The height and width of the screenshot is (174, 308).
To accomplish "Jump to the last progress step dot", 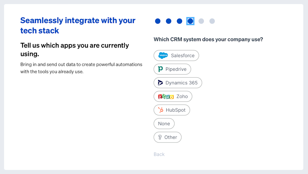I will pyautogui.click(x=212, y=21).
